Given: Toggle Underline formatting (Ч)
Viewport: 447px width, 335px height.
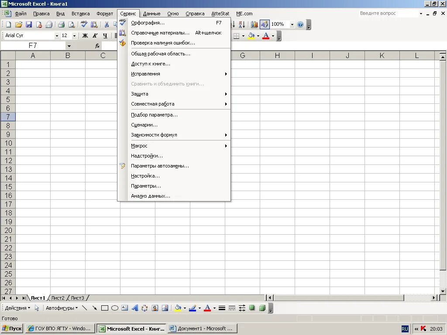Looking at the screenshot, I should pyautogui.click(x=105, y=36).
